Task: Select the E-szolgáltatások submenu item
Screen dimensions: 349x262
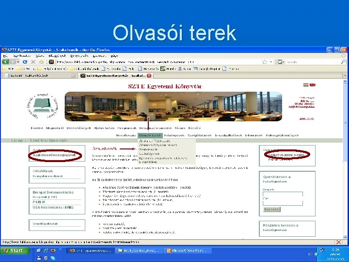Action: click(x=228, y=135)
